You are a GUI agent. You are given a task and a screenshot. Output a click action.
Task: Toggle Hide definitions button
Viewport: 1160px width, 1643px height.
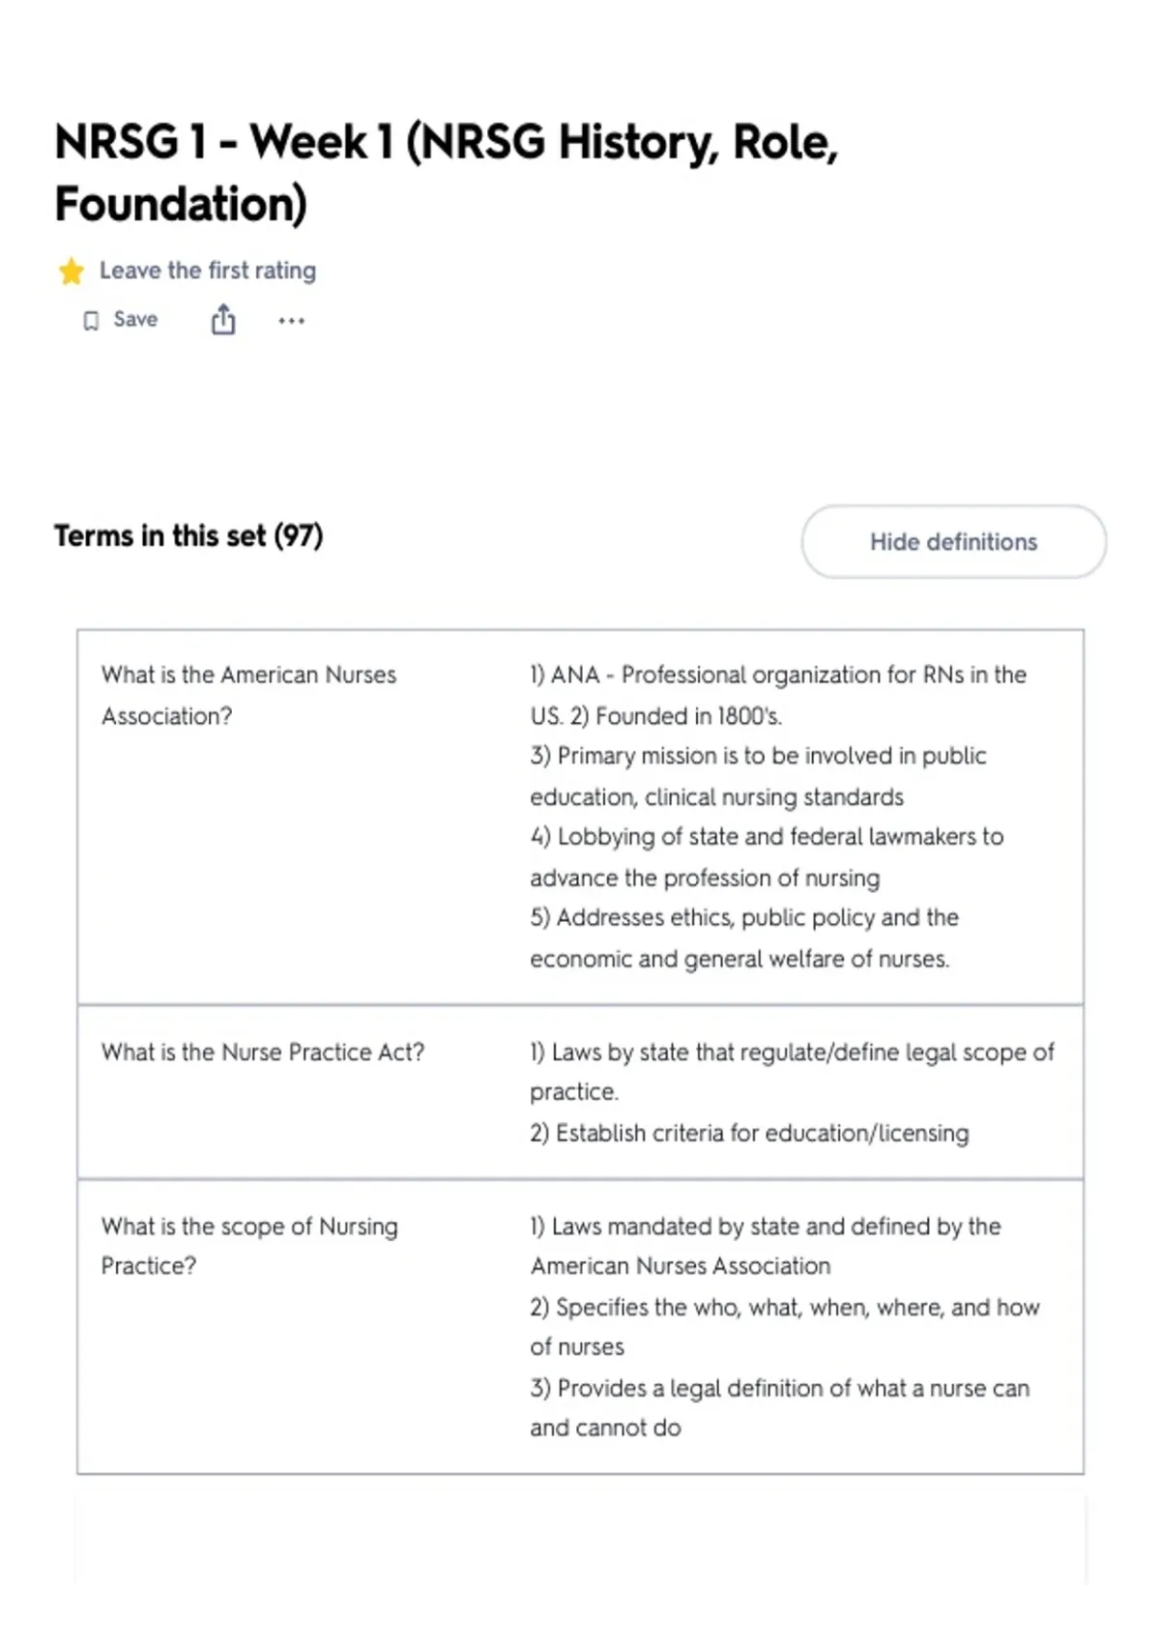(x=953, y=542)
